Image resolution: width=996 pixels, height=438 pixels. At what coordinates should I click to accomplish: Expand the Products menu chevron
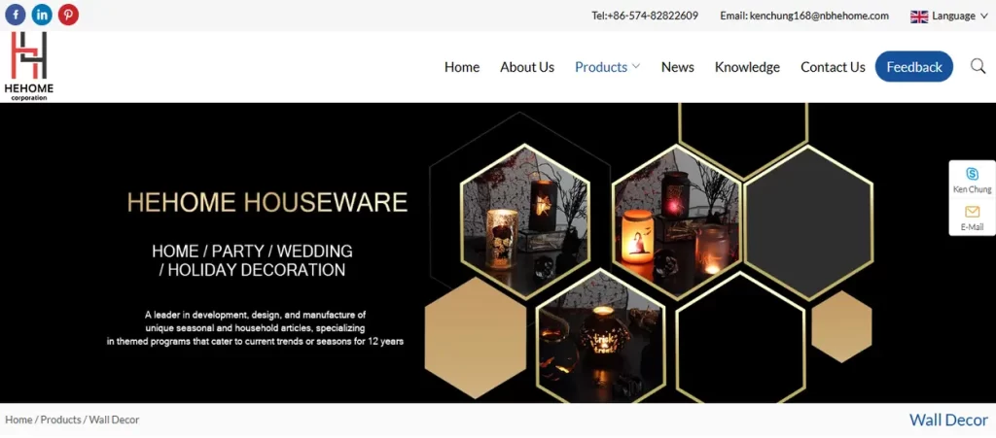click(636, 66)
